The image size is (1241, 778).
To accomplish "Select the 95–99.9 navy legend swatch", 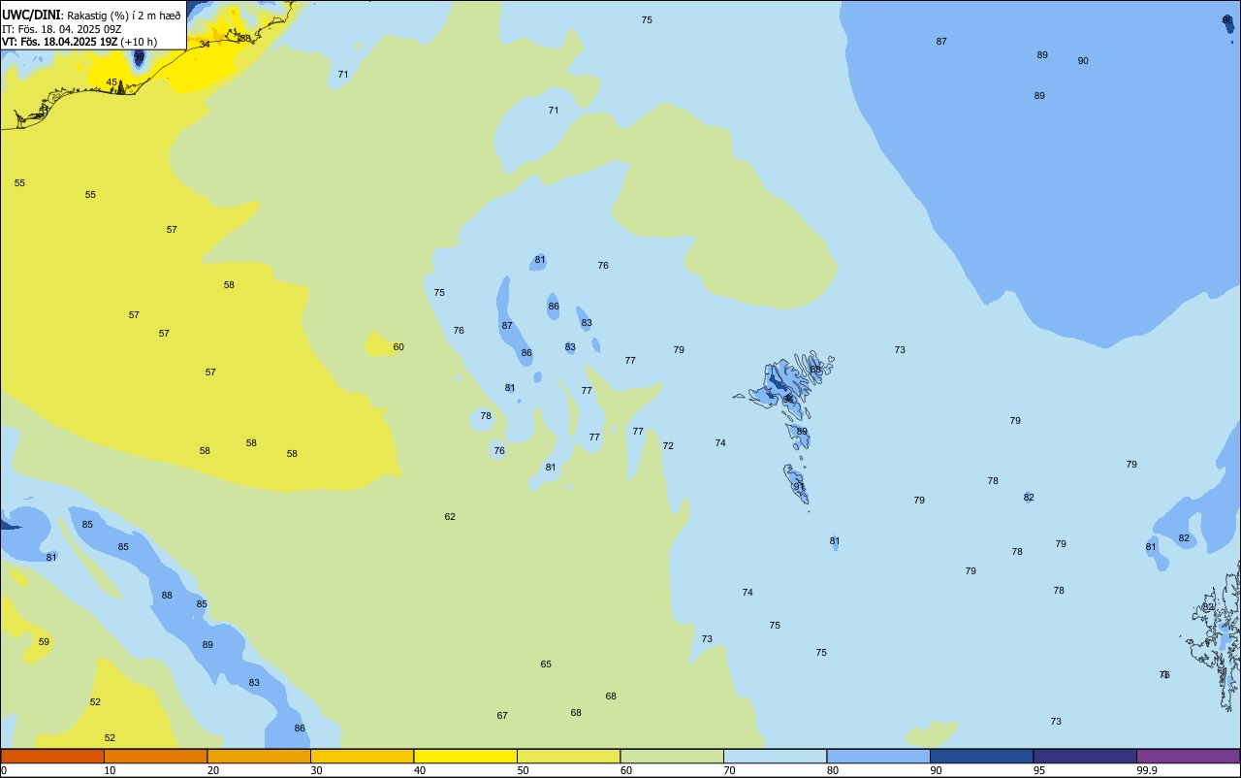I will coord(1085,757).
